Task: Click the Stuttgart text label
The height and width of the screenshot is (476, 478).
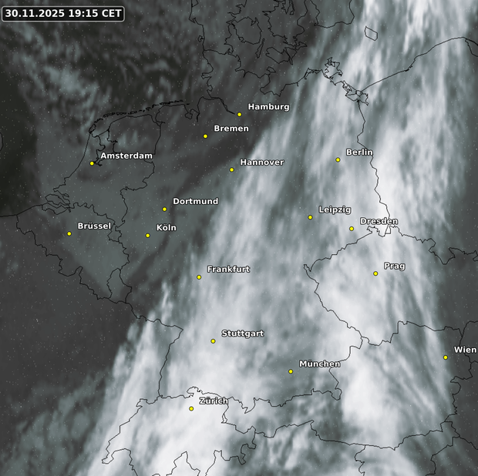Action: click(x=243, y=334)
